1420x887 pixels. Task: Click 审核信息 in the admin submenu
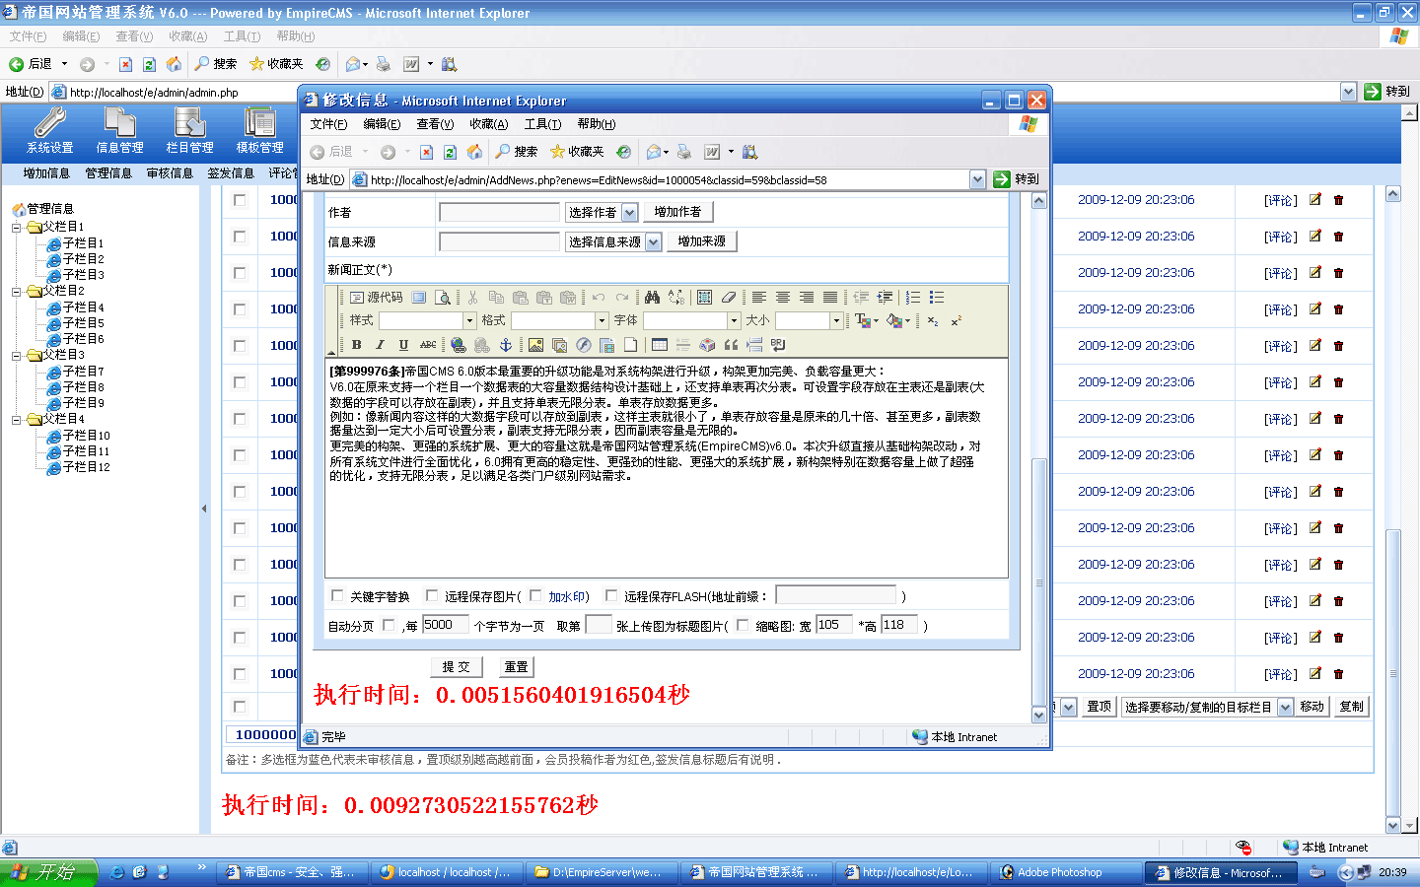pyautogui.click(x=170, y=173)
